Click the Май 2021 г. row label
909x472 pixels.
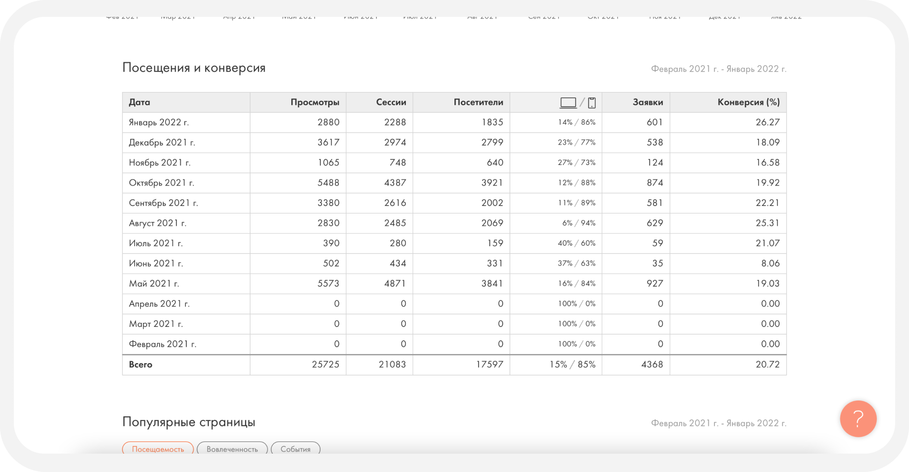click(x=154, y=284)
